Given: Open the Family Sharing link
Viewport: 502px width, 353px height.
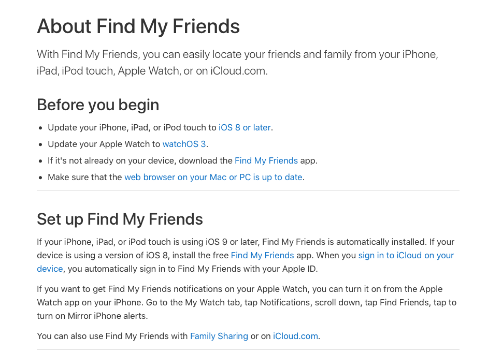Looking at the screenshot, I should 219,336.
